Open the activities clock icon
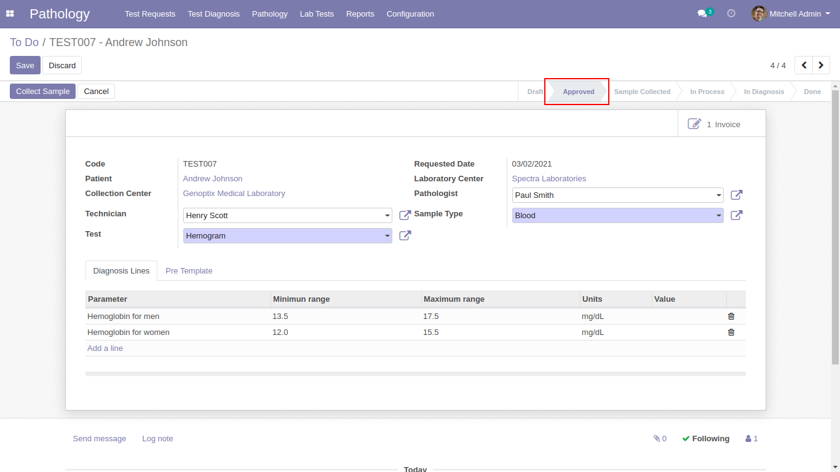This screenshot has width=840, height=472. pyautogui.click(x=731, y=14)
